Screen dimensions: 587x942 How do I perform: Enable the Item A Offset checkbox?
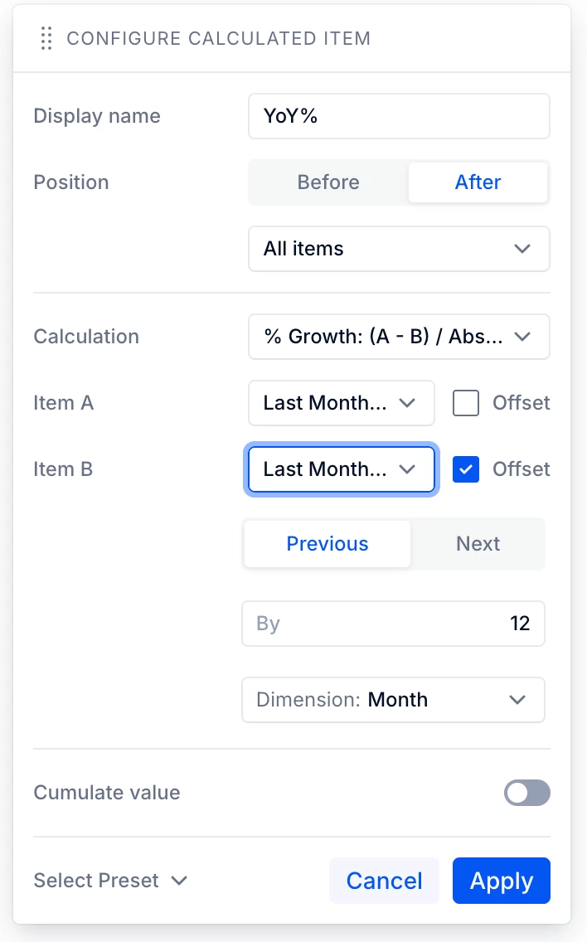pyautogui.click(x=466, y=402)
